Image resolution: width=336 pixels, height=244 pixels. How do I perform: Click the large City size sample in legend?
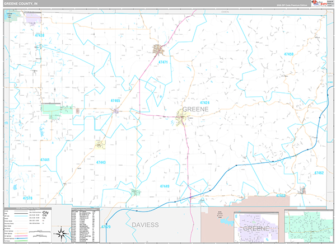pos(45,213)
